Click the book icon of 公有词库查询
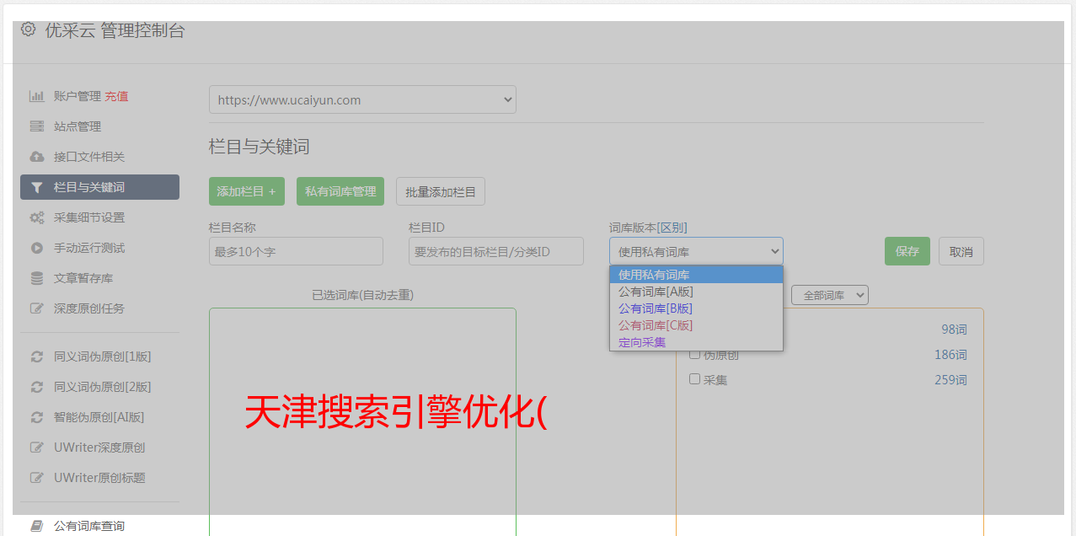Image resolution: width=1076 pixels, height=536 pixels. (36, 526)
